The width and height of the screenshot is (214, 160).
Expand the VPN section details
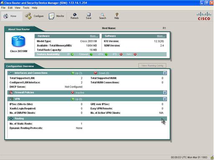pos(165,99)
